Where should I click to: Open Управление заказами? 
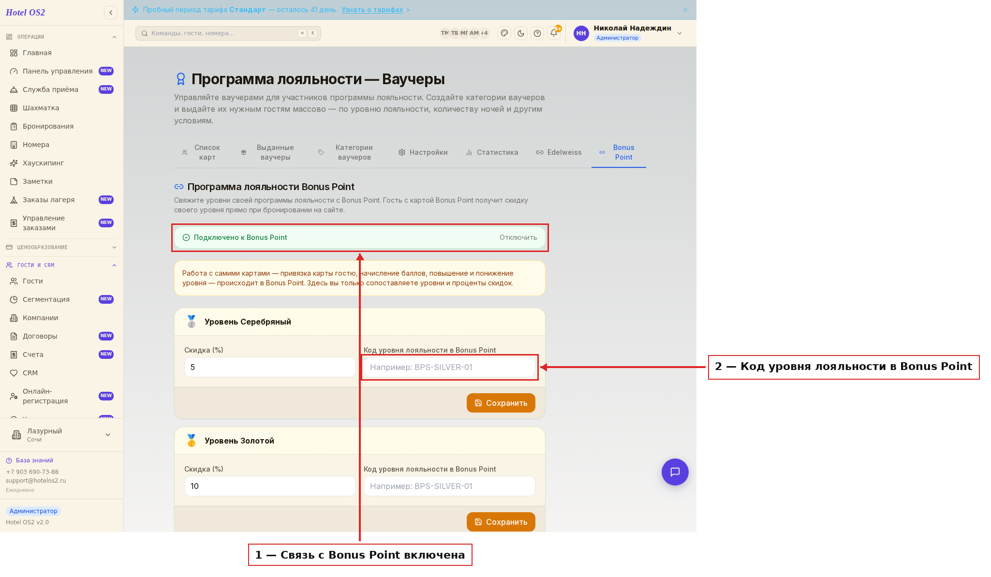coord(61,223)
